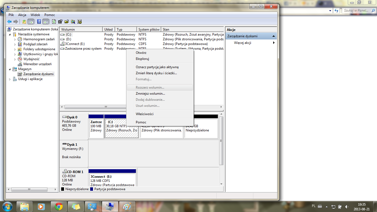Click the open-folder toolbar icon
The height and width of the screenshot is (212, 377).
[67, 22]
